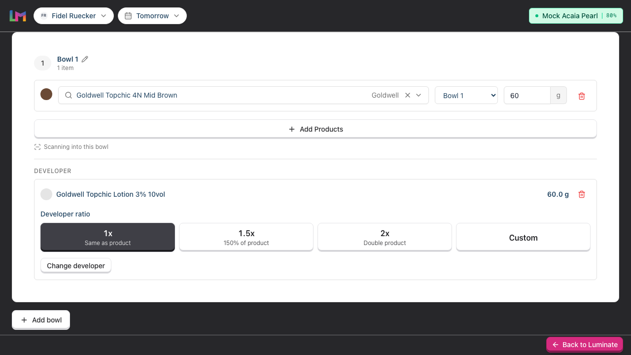631x355 pixels.
Task: Click the brown color swatch for 4N Mid Brown
Action: tap(46, 95)
